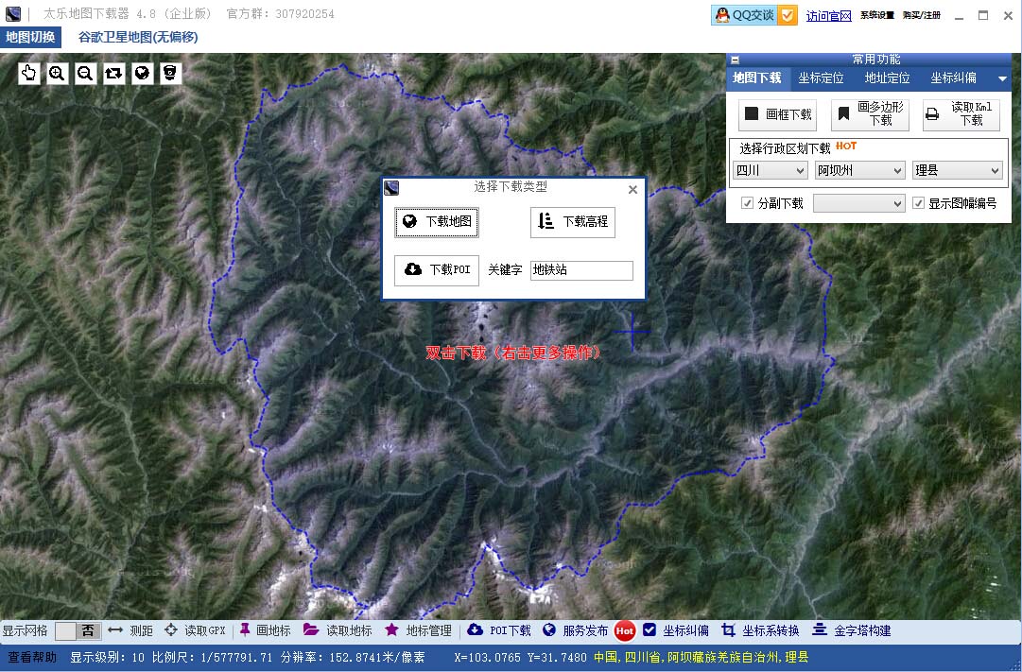The image size is (1022, 672).
Task: Open 坐标系转换 tool
Action: click(x=760, y=630)
